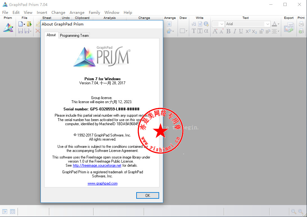Click the TIFF/BMP Export icon
Image resolution: width=307 pixels, height=217 pixels.
coord(289,27)
